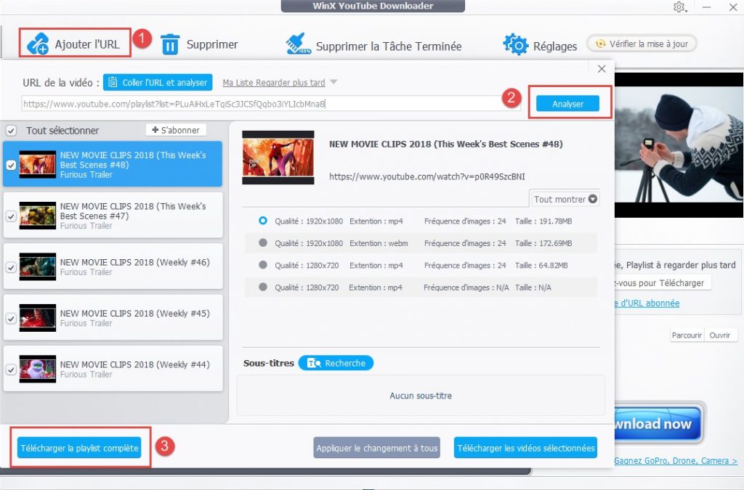Close the URL analysis dialog with X
The width and height of the screenshot is (744, 490).
(x=601, y=69)
